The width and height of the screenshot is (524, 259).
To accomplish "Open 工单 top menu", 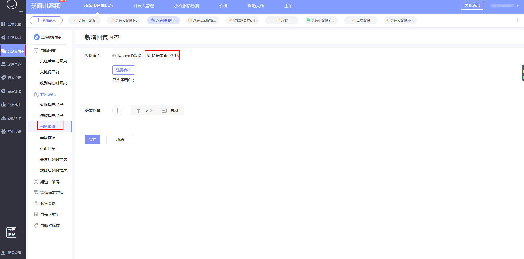I will (288, 6).
